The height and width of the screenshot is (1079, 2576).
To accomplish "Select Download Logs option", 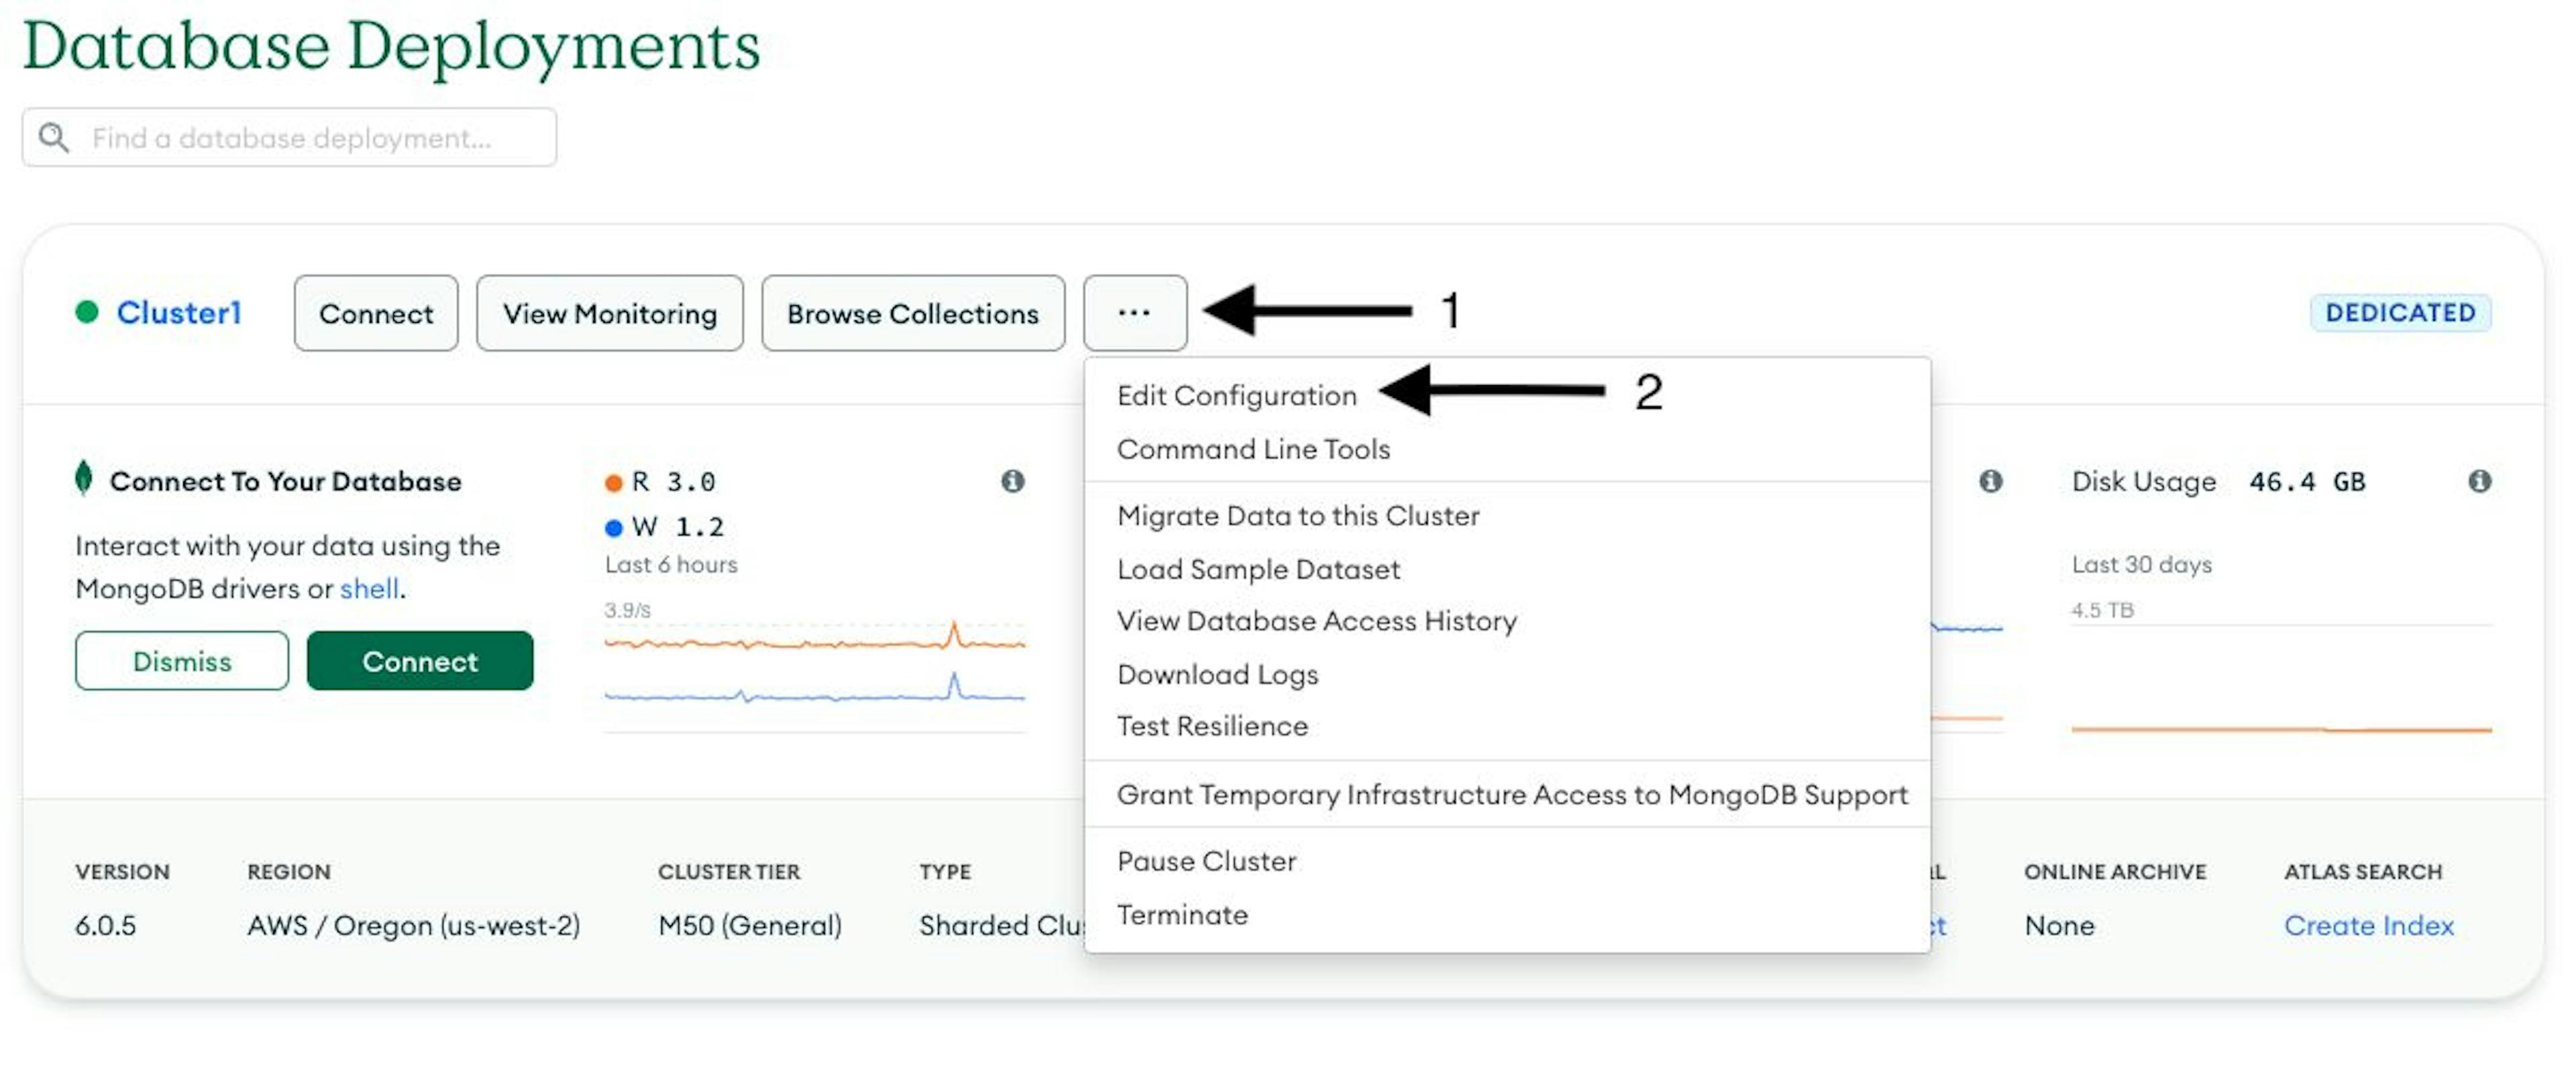I will pyautogui.click(x=1217, y=675).
